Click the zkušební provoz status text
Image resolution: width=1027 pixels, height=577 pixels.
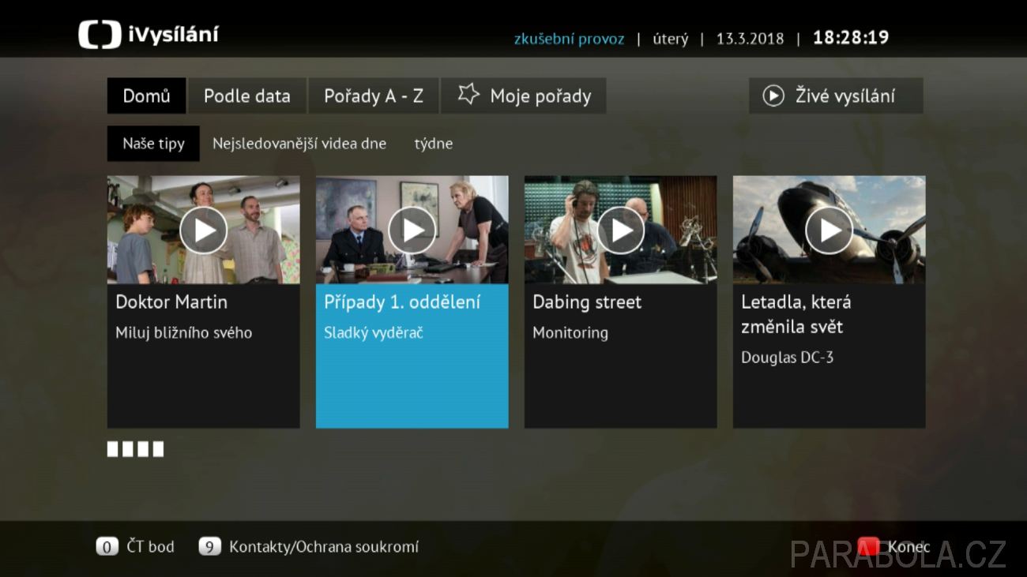point(569,39)
